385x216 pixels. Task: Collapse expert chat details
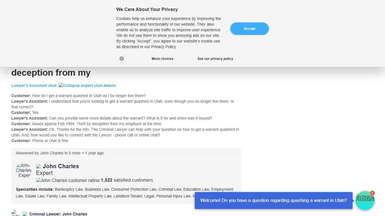(x=87, y=85)
